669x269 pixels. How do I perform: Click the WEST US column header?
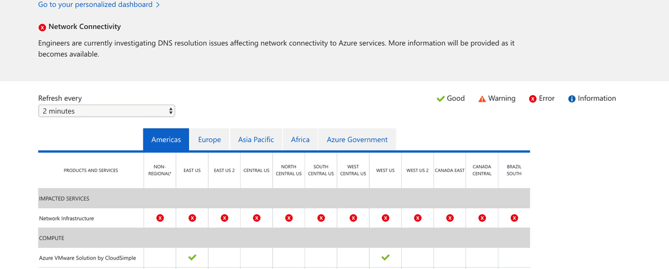(x=385, y=170)
